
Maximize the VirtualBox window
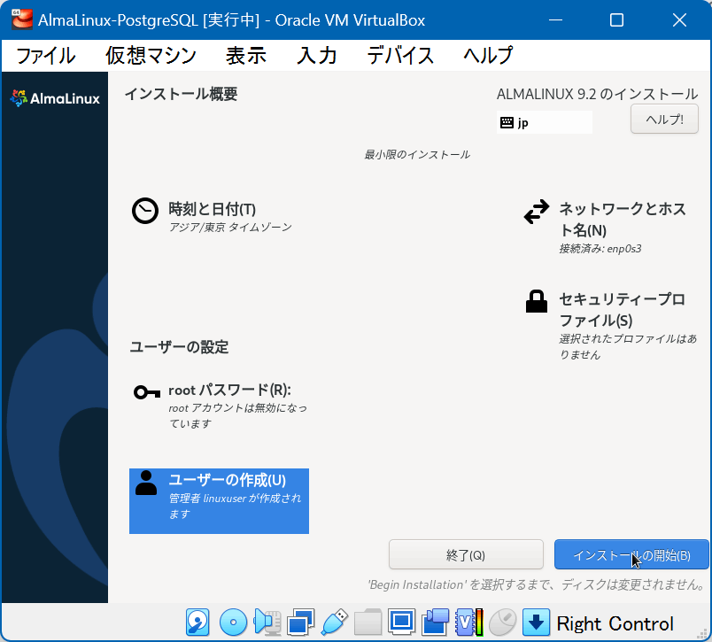[616, 20]
